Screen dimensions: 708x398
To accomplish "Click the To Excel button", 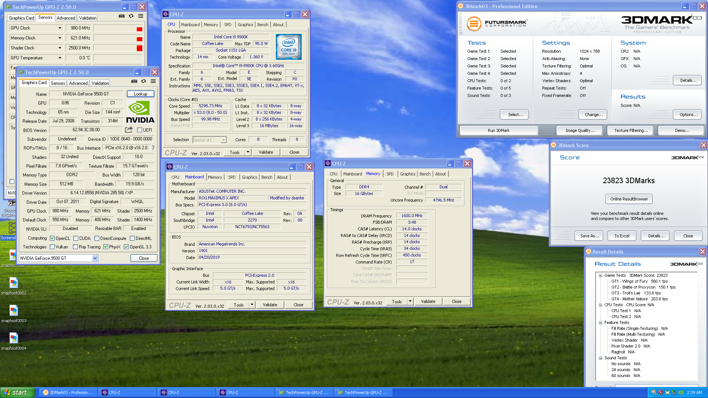I will tap(622, 236).
